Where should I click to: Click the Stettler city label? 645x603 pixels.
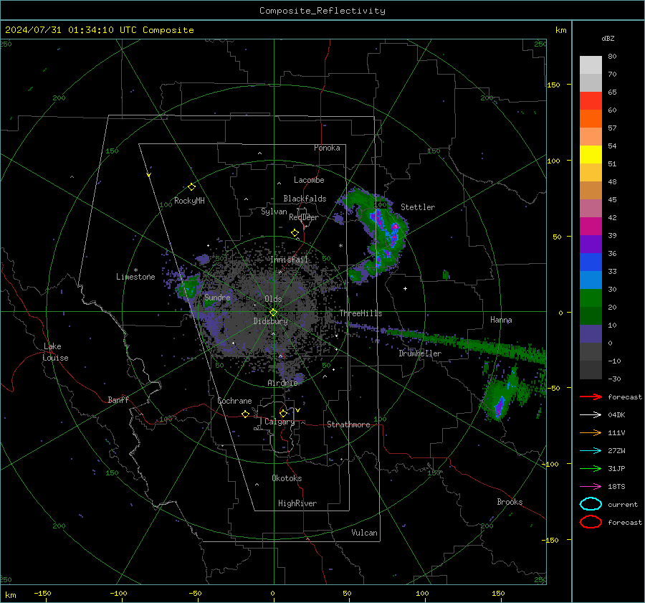[418, 207]
